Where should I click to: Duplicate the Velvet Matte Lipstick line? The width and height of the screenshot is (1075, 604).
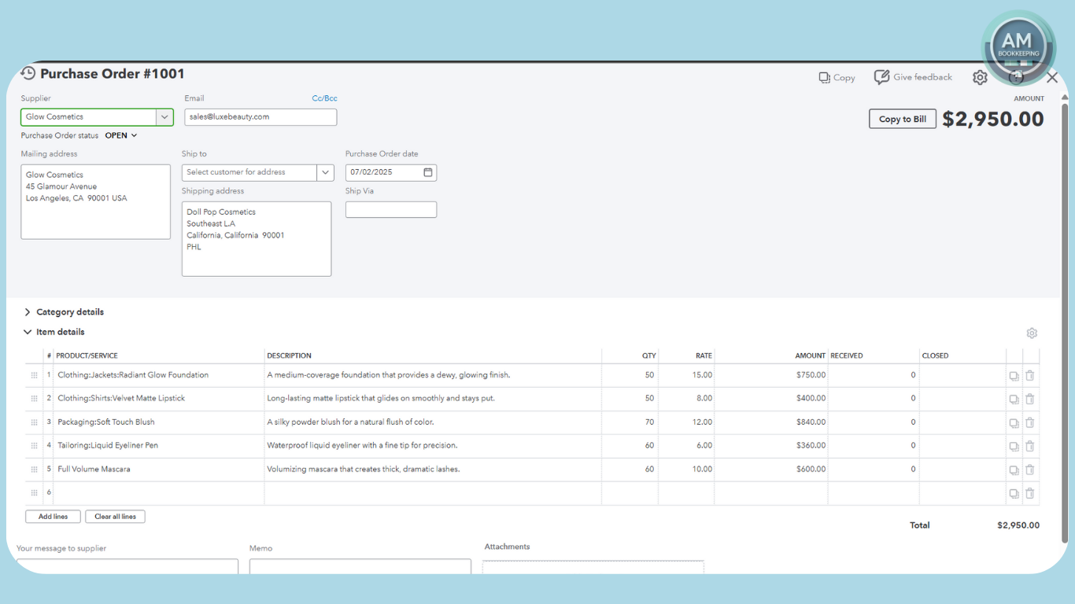click(1014, 400)
